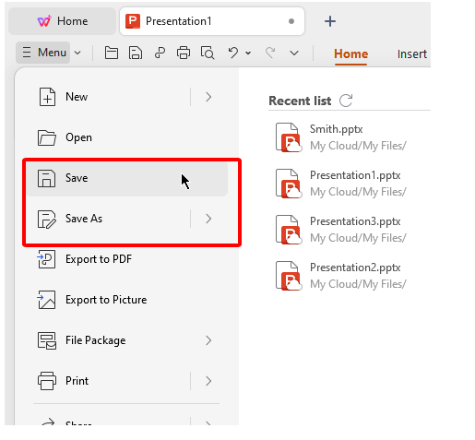Click the New document icon in menu
This screenshot has height=440, width=475.
(x=47, y=97)
